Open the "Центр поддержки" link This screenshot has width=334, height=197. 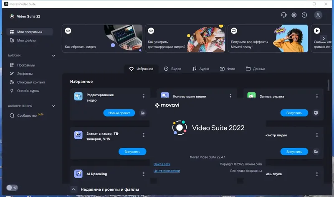(x=167, y=171)
